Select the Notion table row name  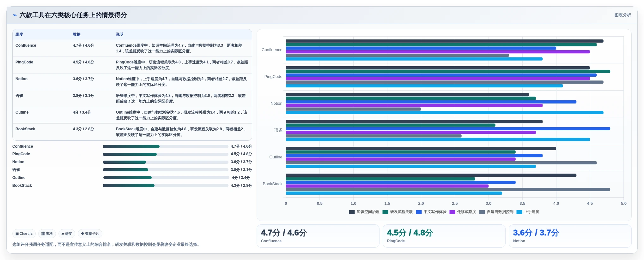[21, 79]
